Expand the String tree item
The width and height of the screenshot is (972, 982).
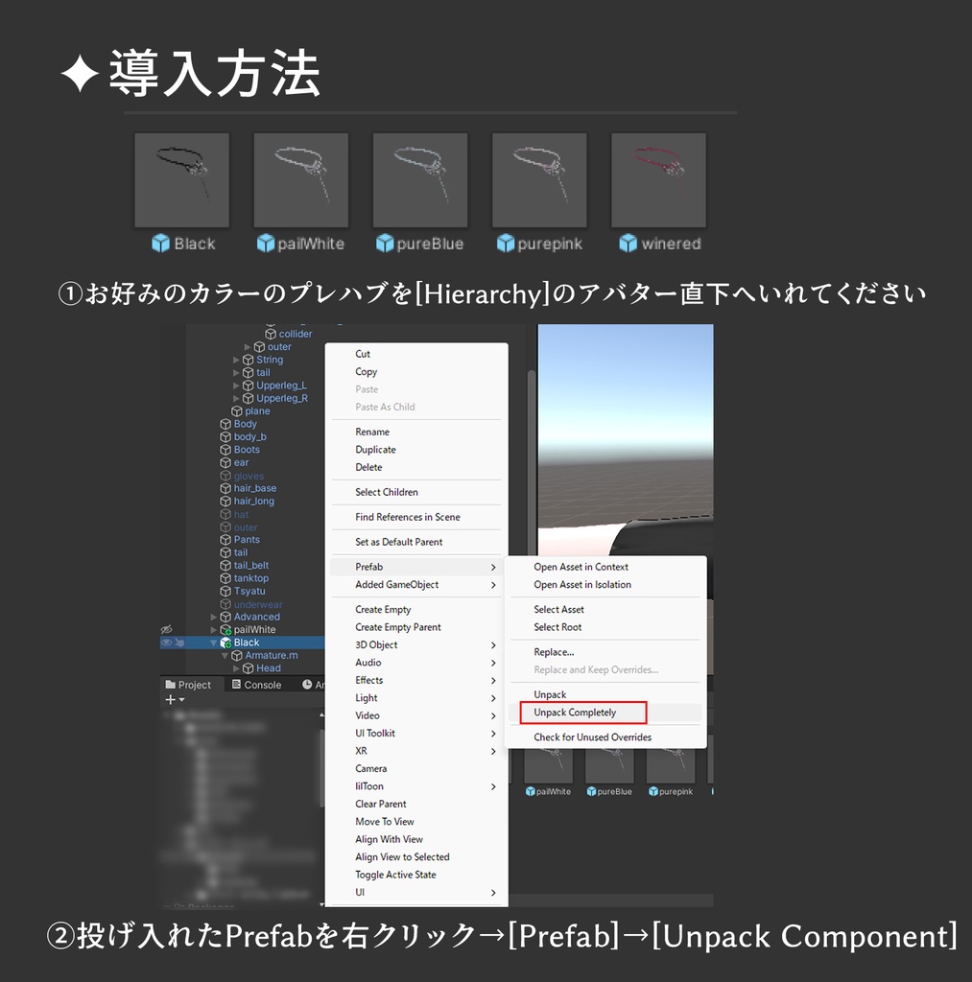coord(235,360)
